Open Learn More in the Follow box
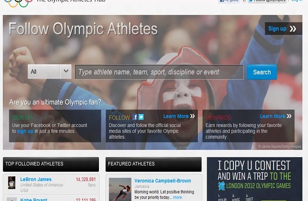This screenshot has height=201, width=308. [176, 116]
